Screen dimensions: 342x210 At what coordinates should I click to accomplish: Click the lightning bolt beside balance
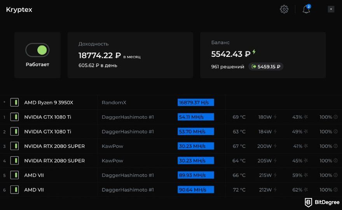254,52
